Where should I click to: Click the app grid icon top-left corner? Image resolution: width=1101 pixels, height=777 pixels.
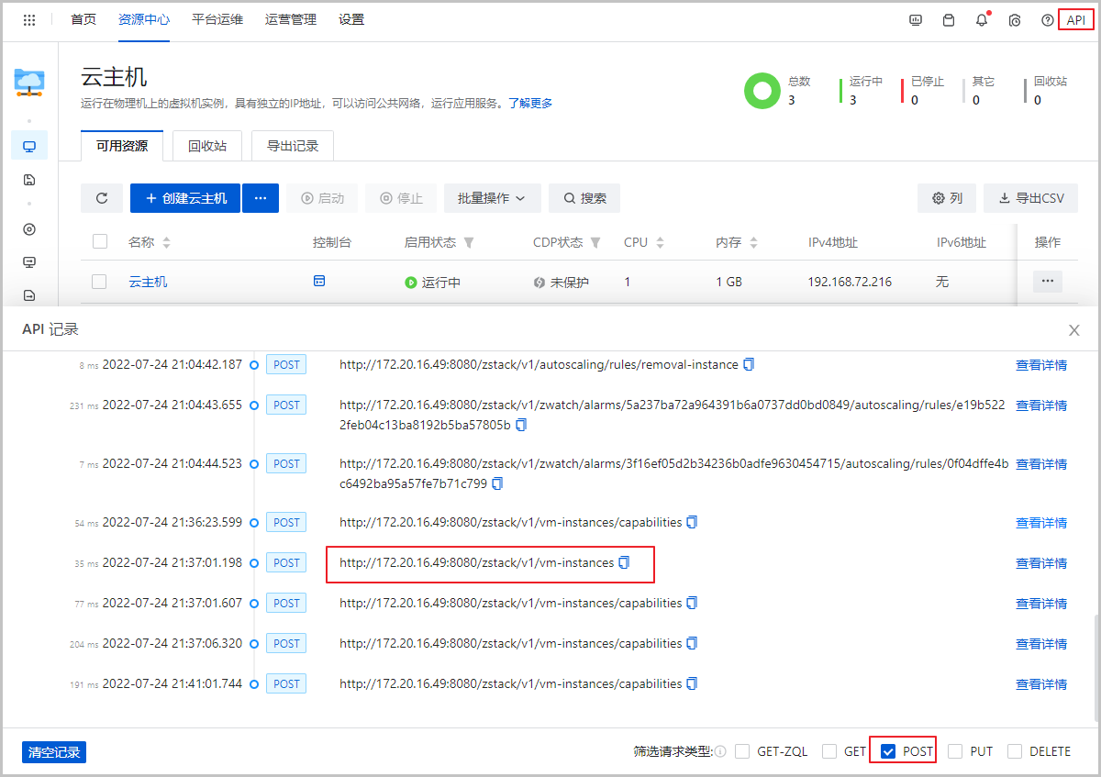pyautogui.click(x=28, y=19)
